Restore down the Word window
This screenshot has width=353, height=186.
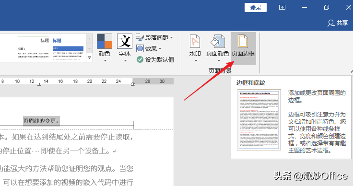point(327,7)
